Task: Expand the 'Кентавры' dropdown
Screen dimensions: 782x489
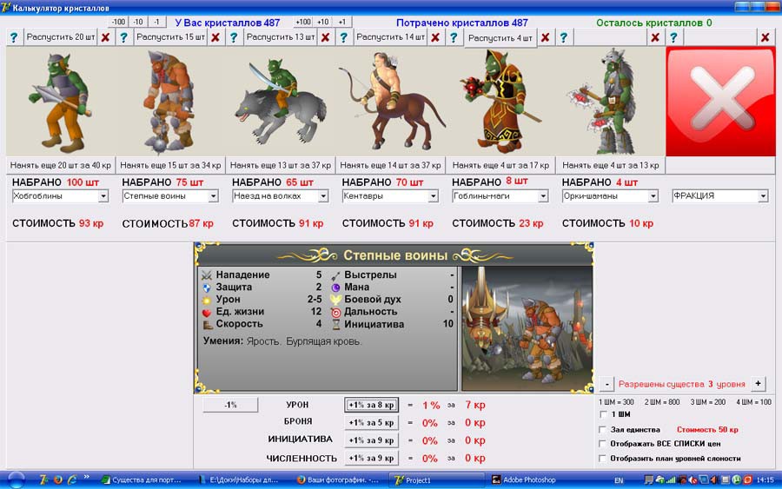Action: coord(434,196)
